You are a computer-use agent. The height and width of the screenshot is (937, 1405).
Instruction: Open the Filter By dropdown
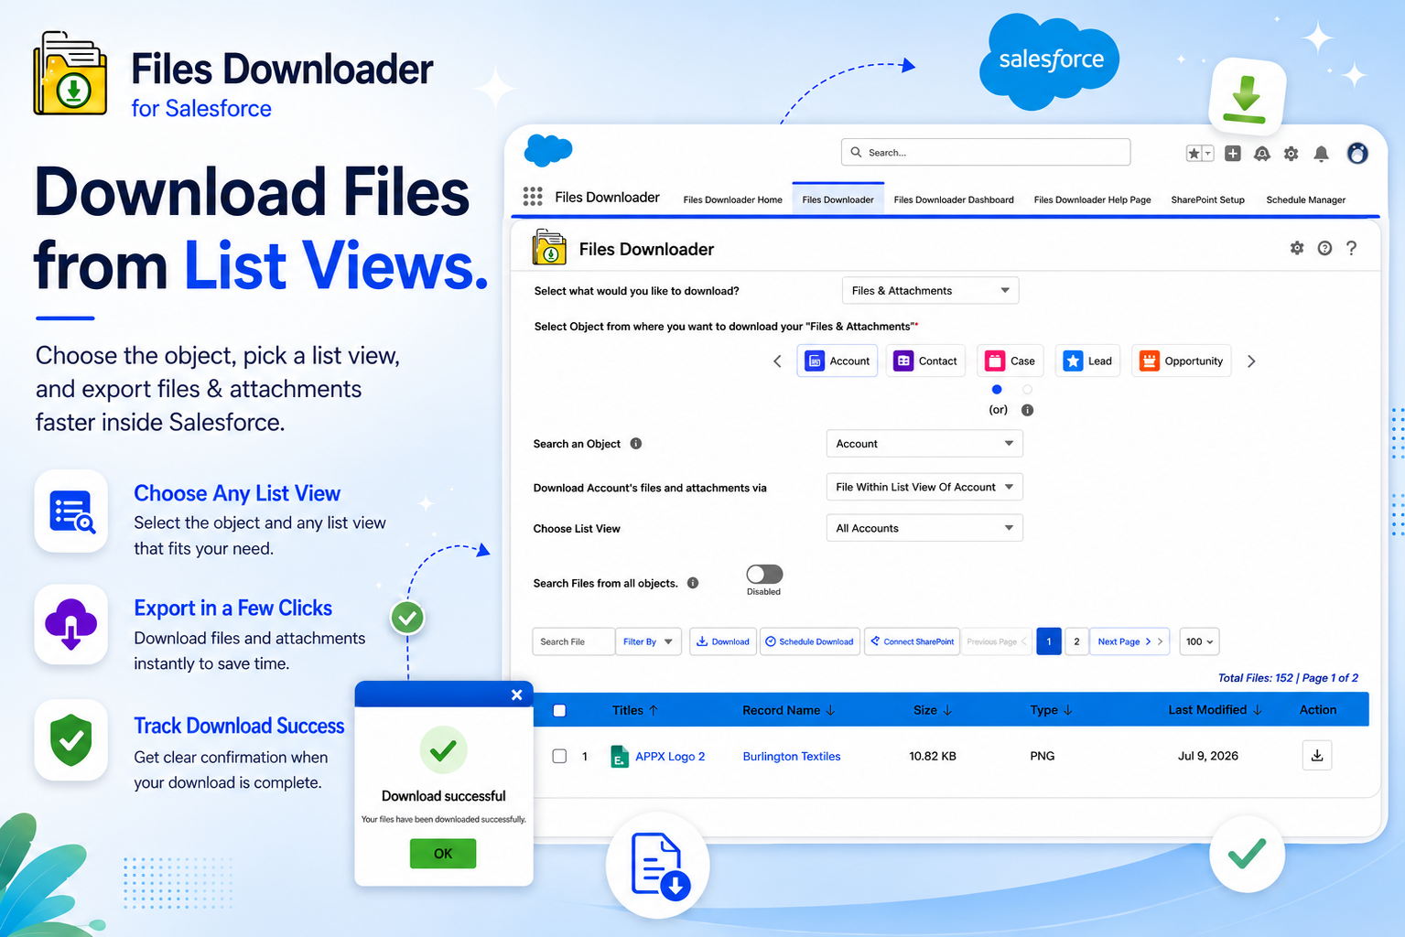pos(648,641)
